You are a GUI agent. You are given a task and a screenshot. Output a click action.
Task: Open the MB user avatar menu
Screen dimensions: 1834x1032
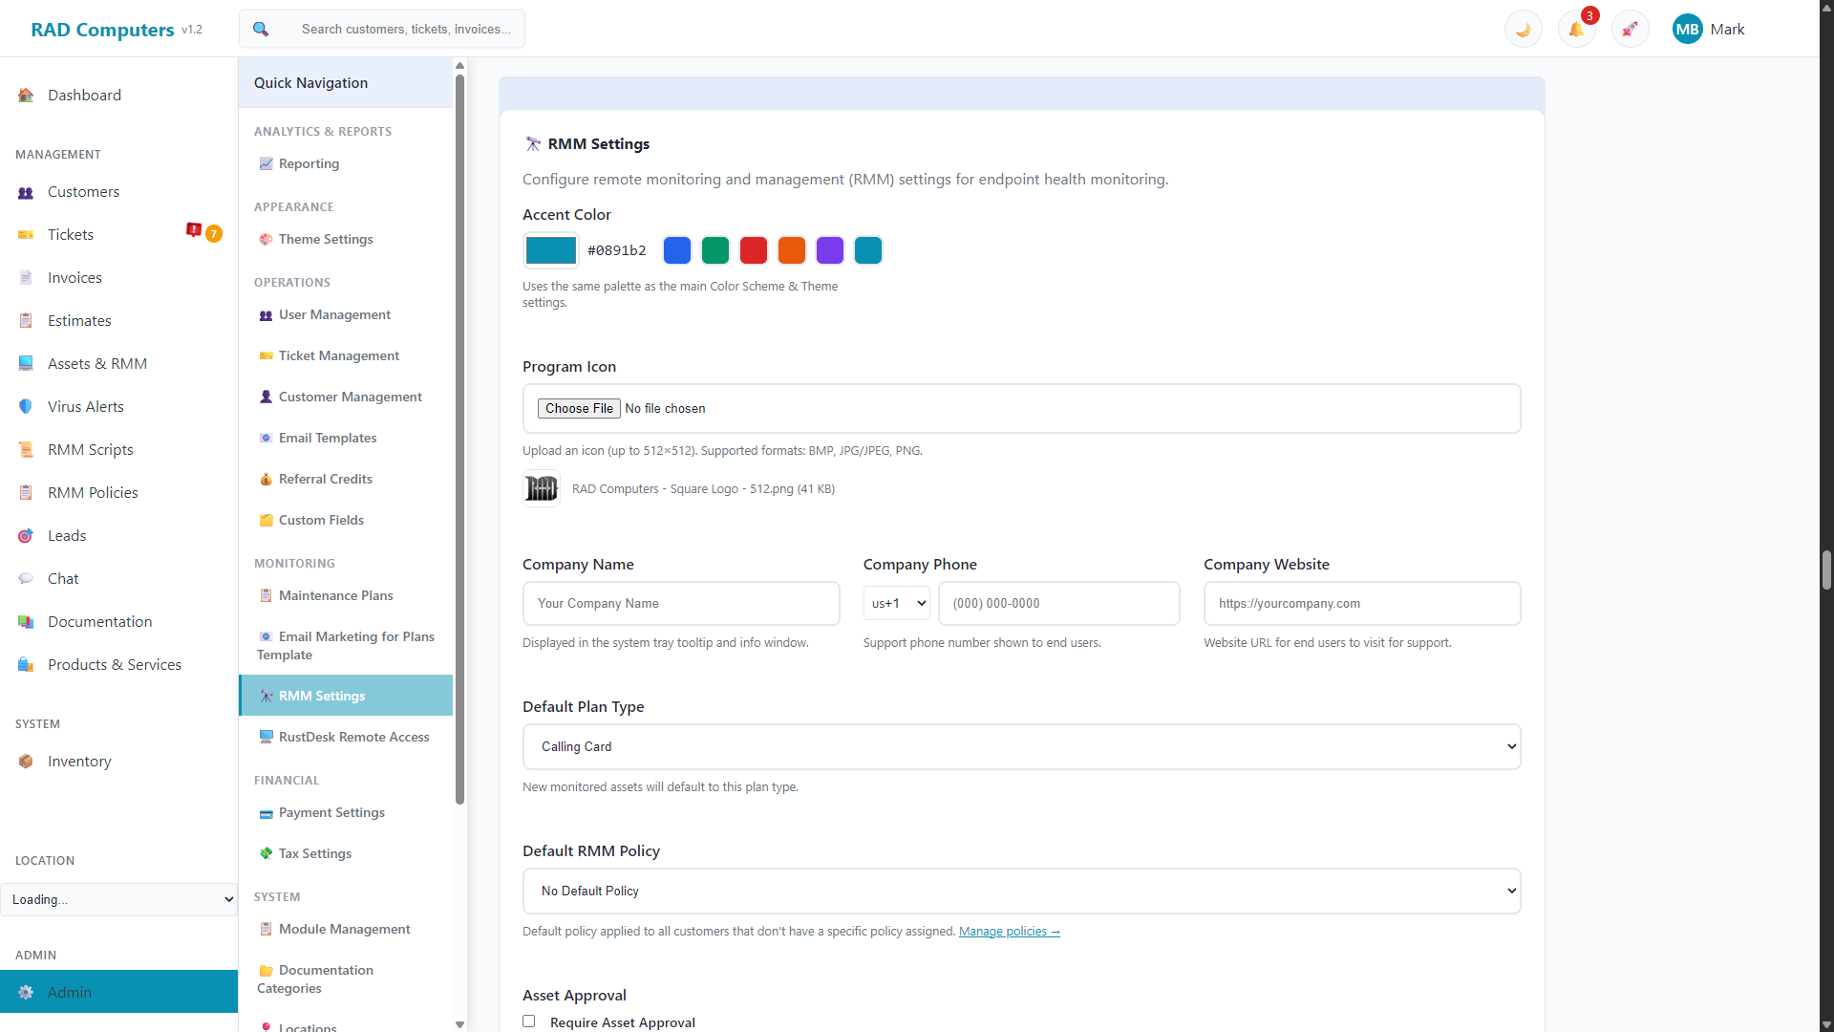point(1687,29)
